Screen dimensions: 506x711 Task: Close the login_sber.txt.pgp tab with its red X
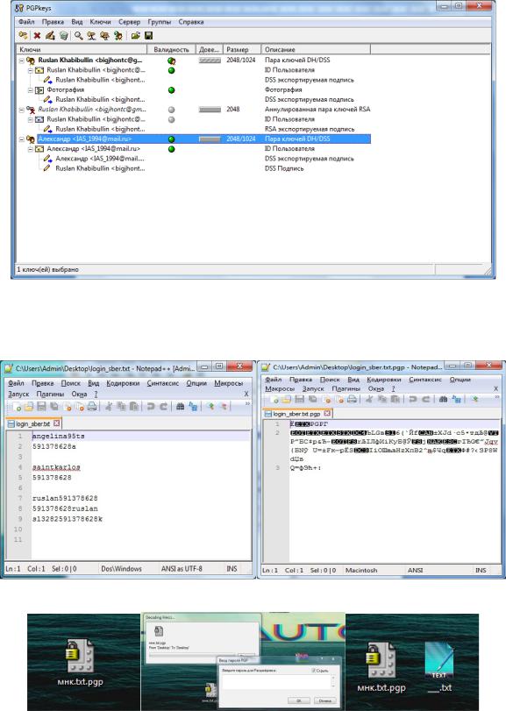pos(327,414)
